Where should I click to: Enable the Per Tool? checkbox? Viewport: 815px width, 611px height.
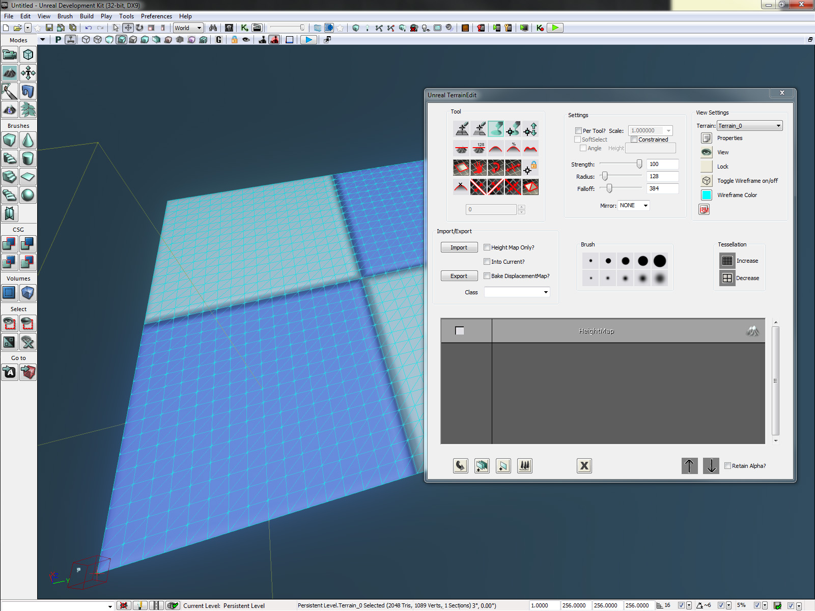point(578,131)
